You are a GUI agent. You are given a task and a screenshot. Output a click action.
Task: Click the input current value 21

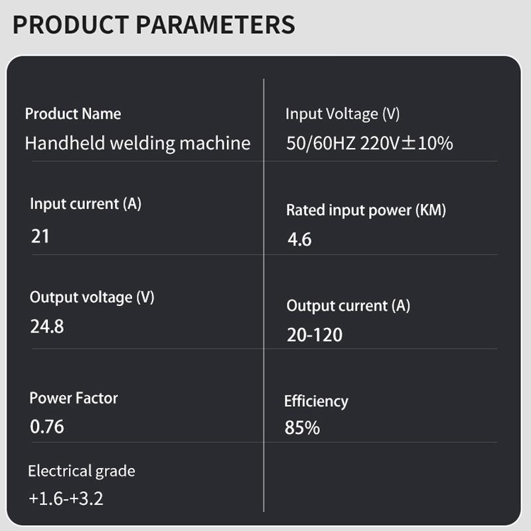[x=40, y=236]
